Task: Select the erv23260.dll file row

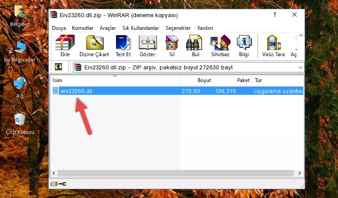Action: [x=178, y=91]
